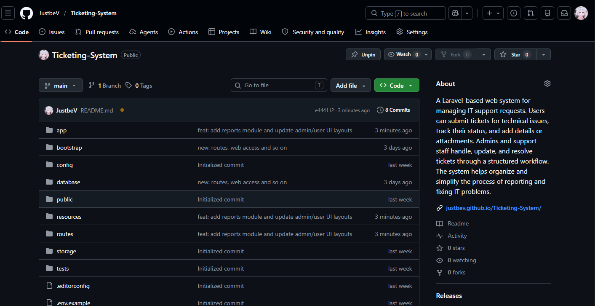Open justbev.github.io/Ticketing-System link
595x306 pixels.
[494, 208]
